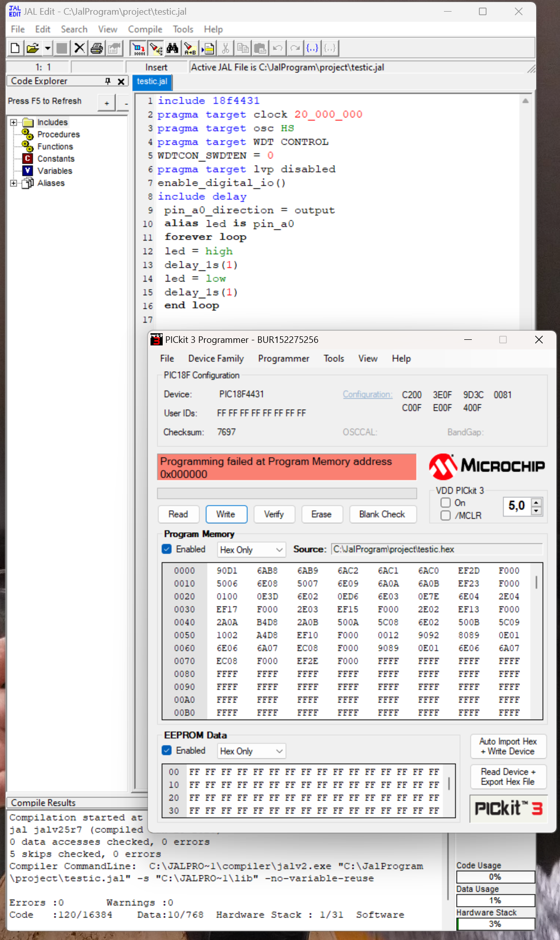Click the VDD voltage 5,0 field
The width and height of the screenshot is (560, 940).
coord(517,506)
